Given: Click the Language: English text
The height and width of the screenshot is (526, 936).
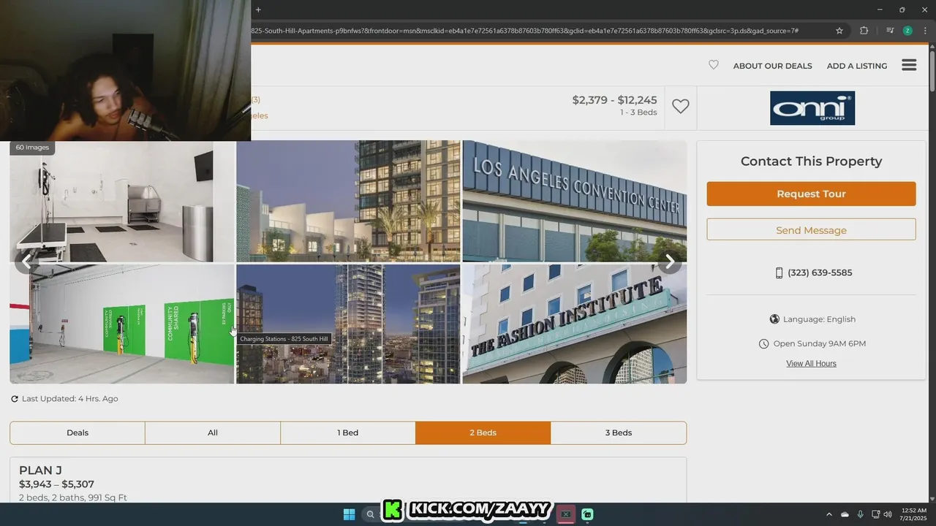Looking at the screenshot, I should tap(819, 319).
